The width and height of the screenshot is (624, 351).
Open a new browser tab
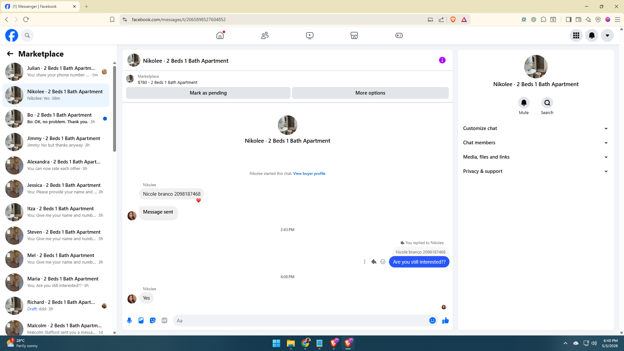click(x=86, y=6)
